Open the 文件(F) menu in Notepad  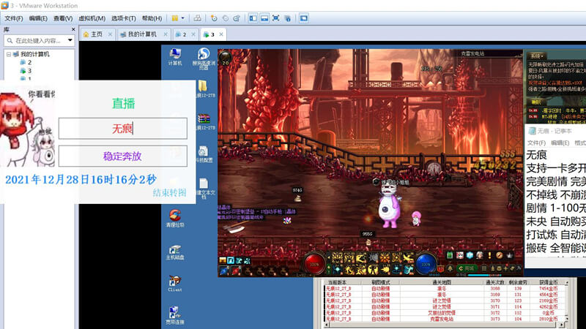click(x=536, y=143)
